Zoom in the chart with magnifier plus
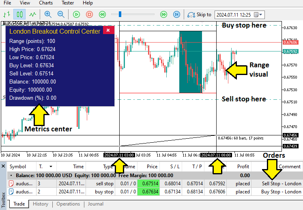Viewport: 303px width, 210px height. coord(48,15)
